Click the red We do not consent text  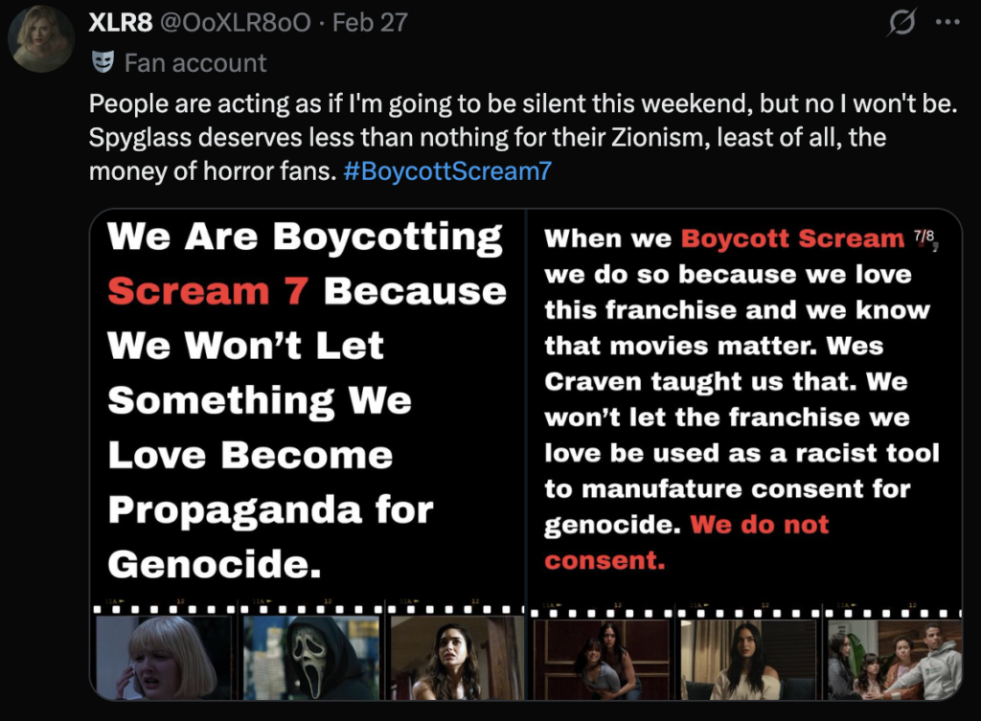686,542
